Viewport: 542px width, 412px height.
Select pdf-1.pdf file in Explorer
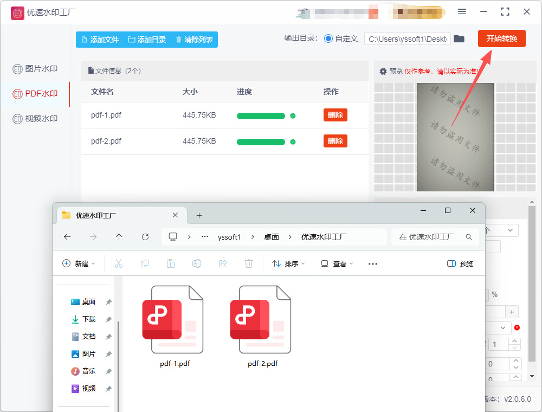click(175, 326)
